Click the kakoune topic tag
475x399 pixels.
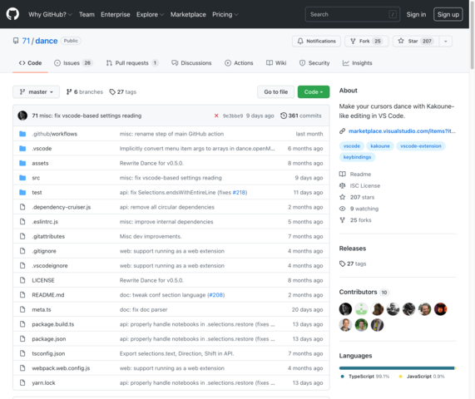(x=380, y=146)
